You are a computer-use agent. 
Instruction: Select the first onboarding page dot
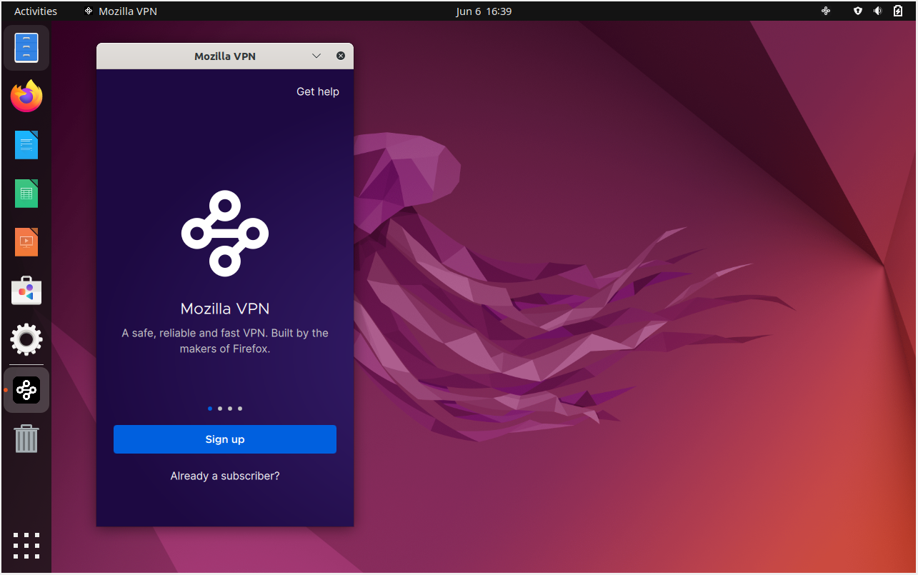(210, 409)
